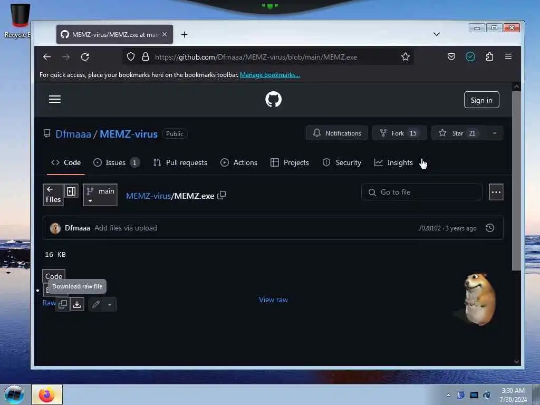Click the Manage bookmarks link
The image size is (540, 405).
(269, 75)
